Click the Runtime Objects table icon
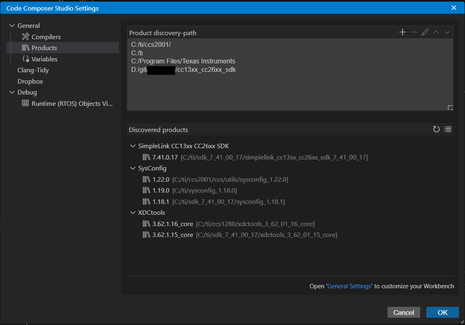465x325 pixels. 25,103
